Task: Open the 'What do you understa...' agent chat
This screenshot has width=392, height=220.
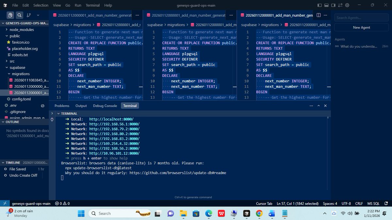Action: 361,46
